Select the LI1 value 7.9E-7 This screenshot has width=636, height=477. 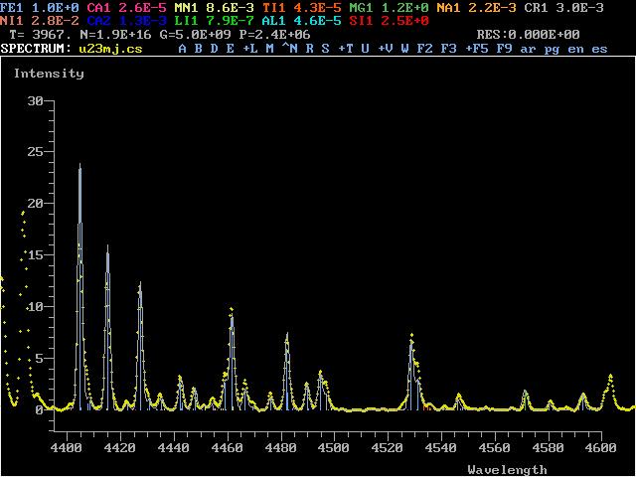pyautogui.click(x=231, y=20)
